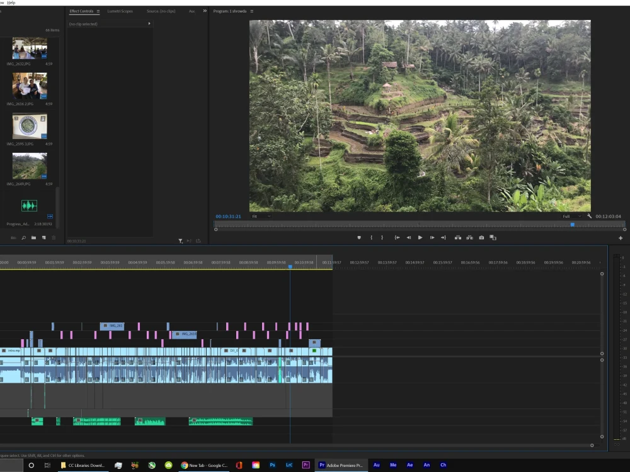Open Help menu

(11, 3)
